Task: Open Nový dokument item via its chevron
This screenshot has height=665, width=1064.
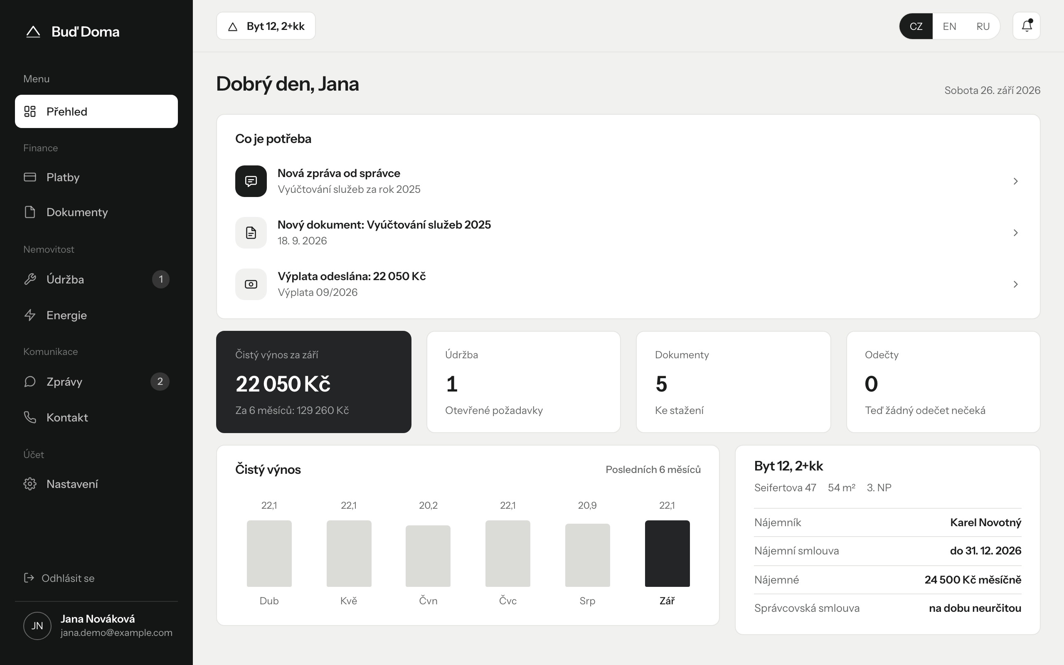Action: 1016,233
